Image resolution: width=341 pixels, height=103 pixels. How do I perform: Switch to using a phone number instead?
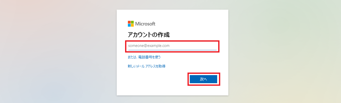[x=144, y=57]
